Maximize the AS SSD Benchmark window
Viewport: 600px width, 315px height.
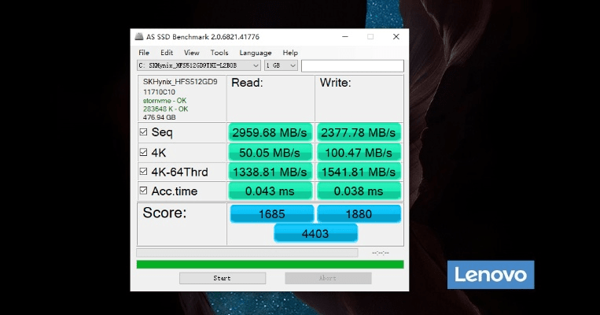370,37
